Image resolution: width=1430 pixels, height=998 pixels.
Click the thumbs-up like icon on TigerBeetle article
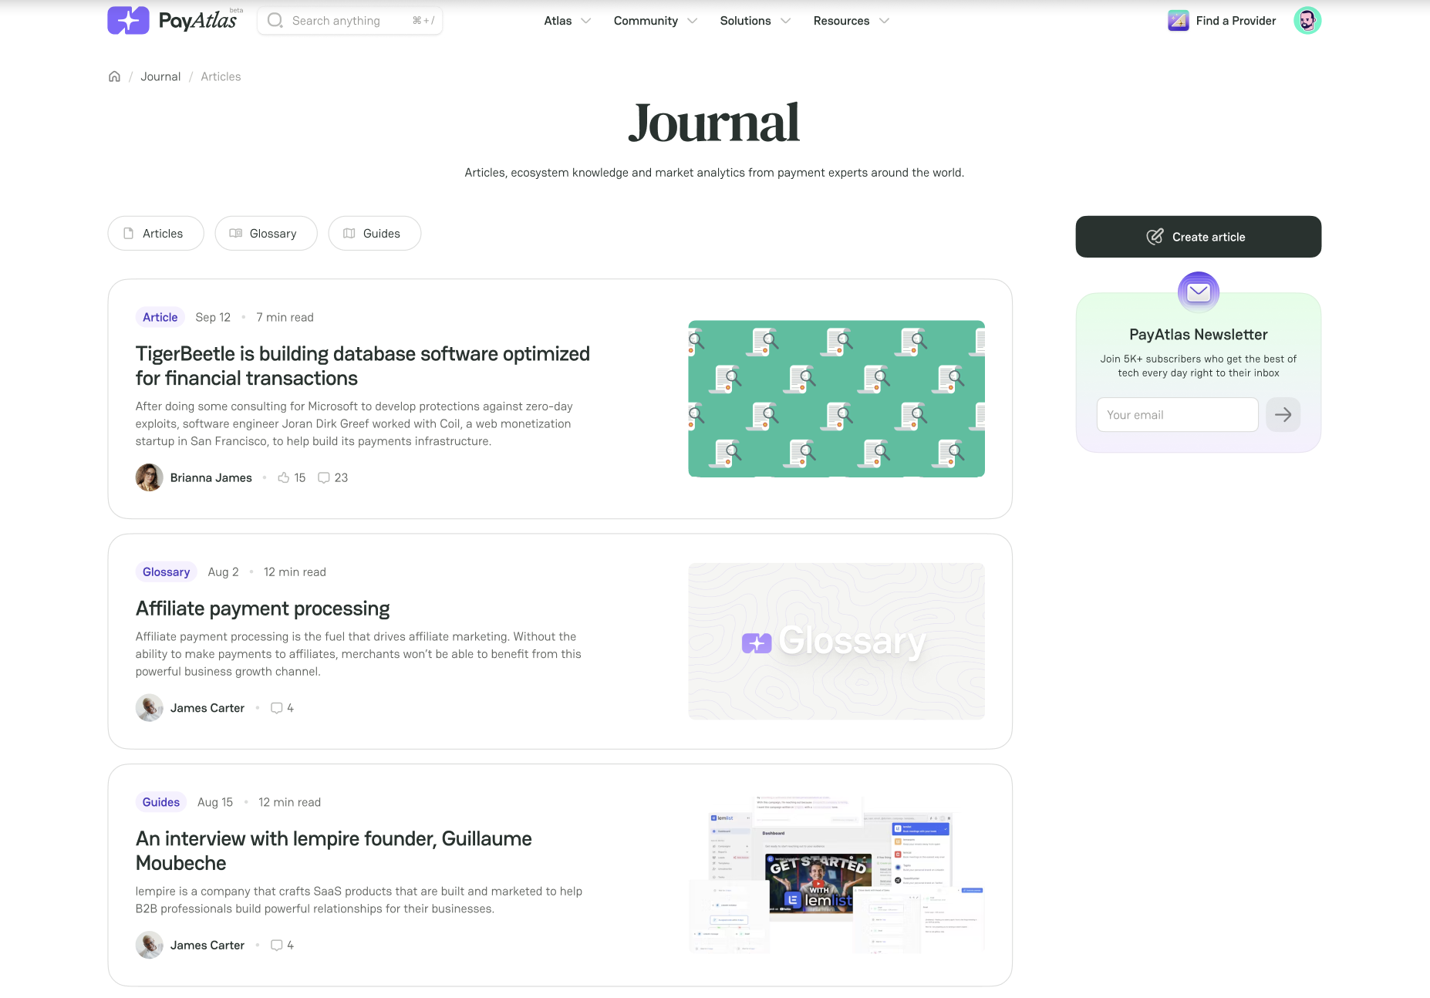[283, 477]
